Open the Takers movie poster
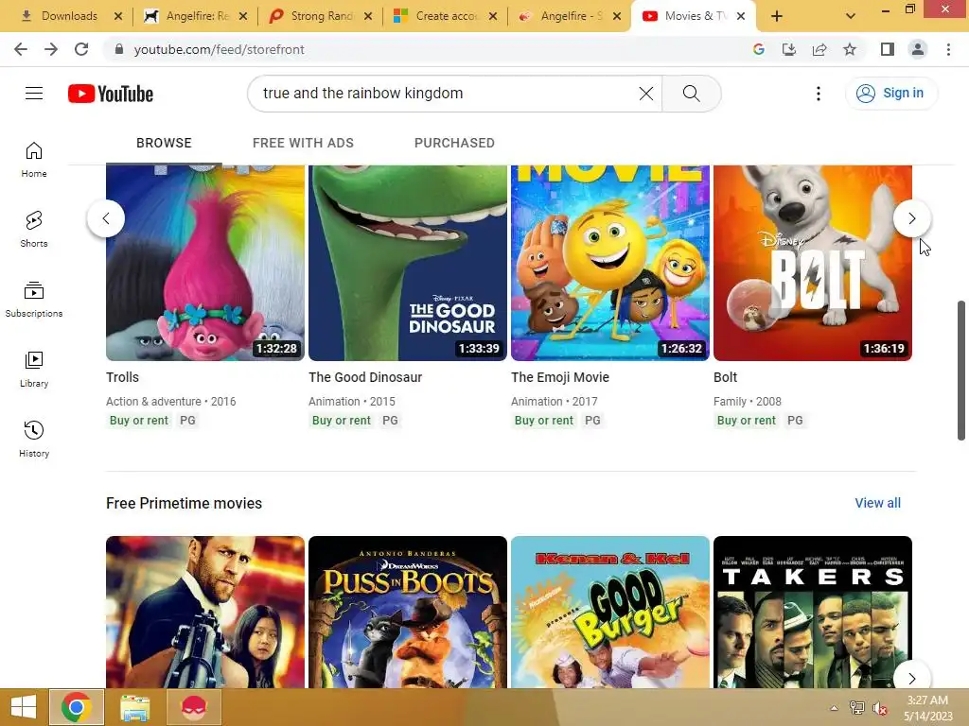 pos(813,612)
